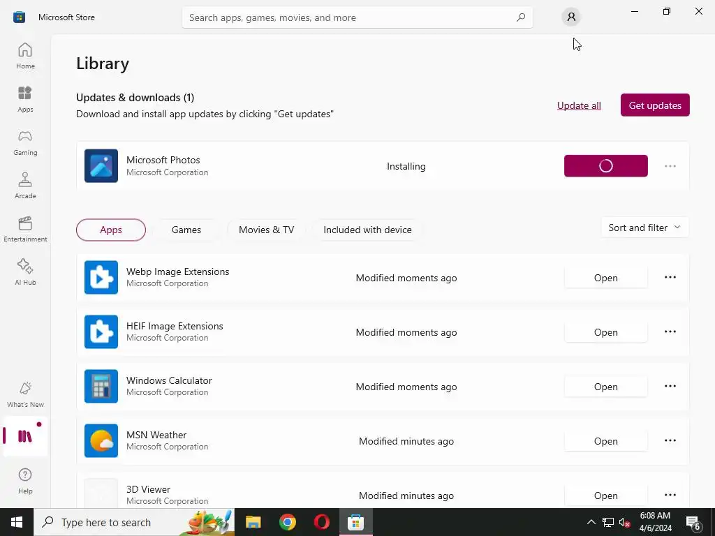Click the muted volume tray icon
The height and width of the screenshot is (536, 715).
point(624,522)
